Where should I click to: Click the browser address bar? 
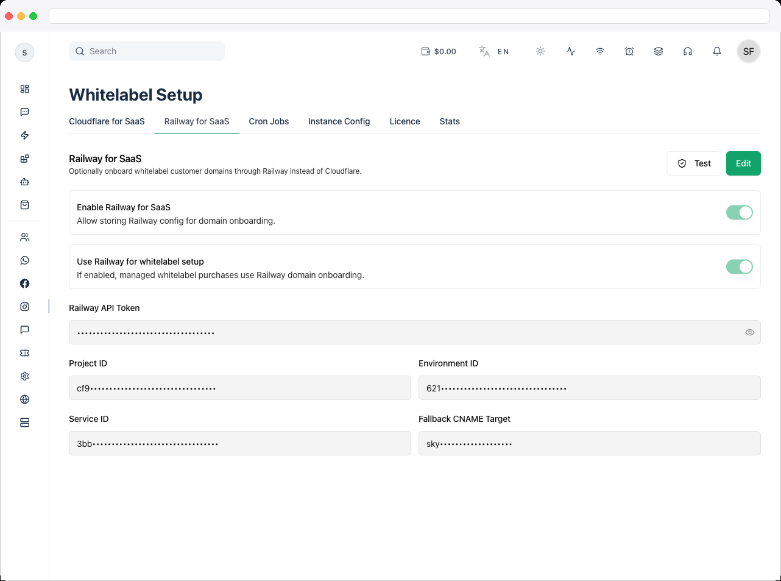409,16
